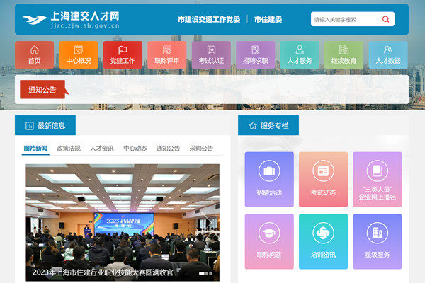Click the 上海建交人才网 bird logo

pyautogui.click(x=35, y=20)
